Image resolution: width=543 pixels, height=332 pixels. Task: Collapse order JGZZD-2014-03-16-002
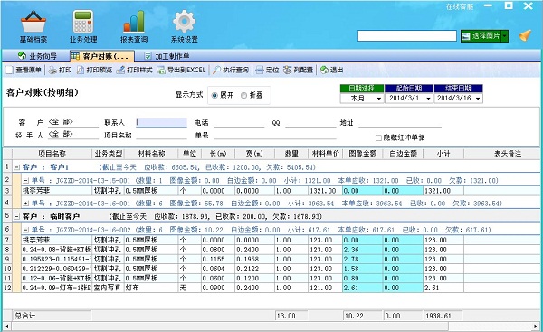tap(25, 230)
